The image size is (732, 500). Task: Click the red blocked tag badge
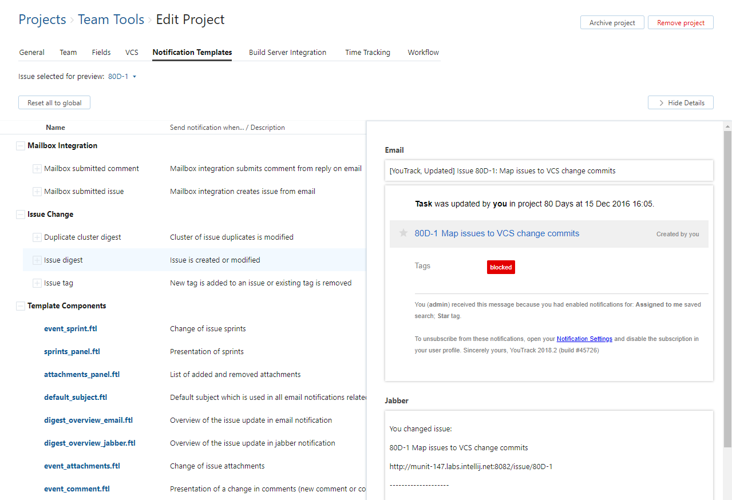point(501,267)
